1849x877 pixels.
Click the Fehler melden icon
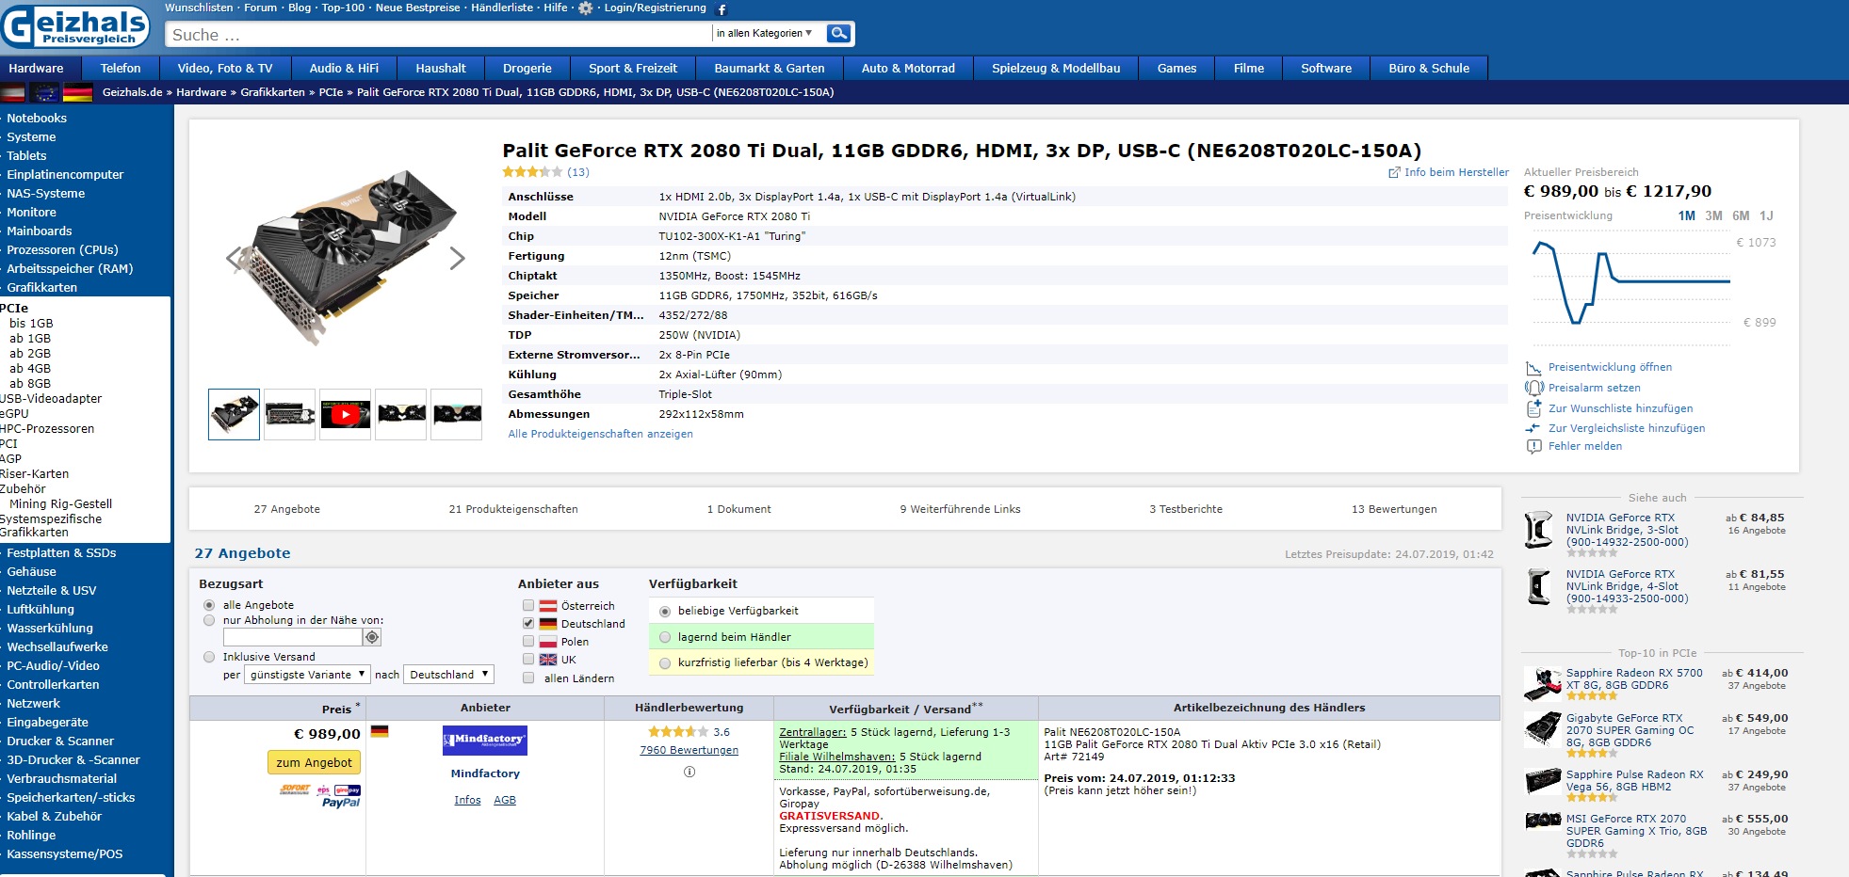click(1533, 446)
